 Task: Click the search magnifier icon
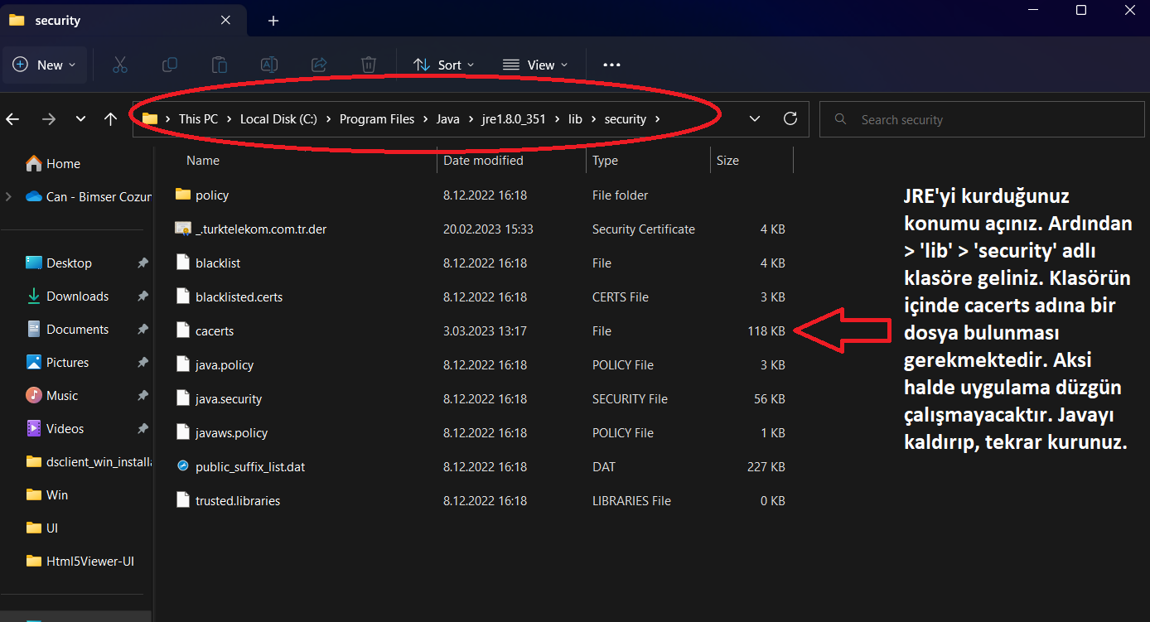[x=841, y=119]
